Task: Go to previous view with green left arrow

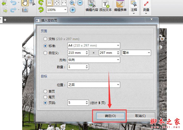Action: (x=4, y=3)
